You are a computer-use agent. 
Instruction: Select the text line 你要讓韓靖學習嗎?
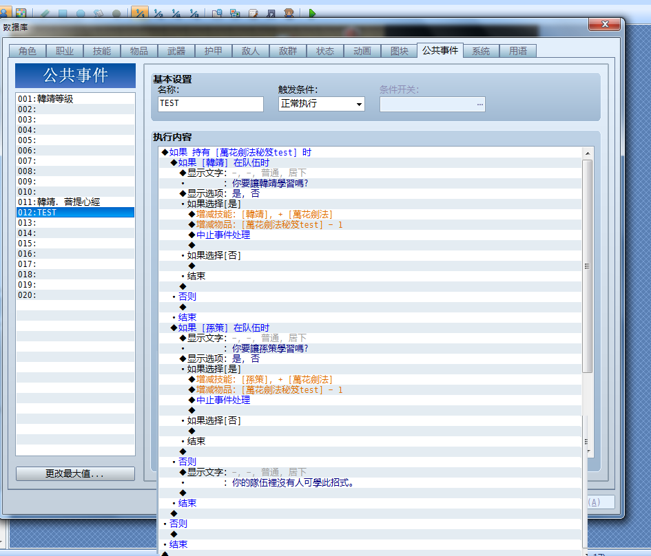[371, 183]
